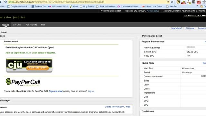Image resolution: width=206 pixels, height=116 pixels.
Task: Click the CJU Online link
Action: (x=190, y=28)
